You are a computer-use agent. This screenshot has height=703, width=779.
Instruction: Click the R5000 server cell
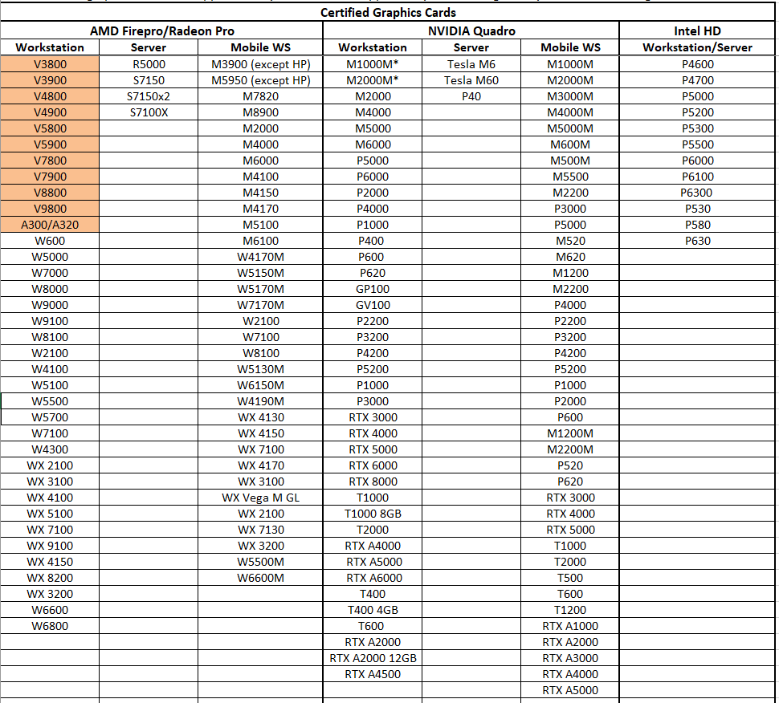[x=149, y=64]
